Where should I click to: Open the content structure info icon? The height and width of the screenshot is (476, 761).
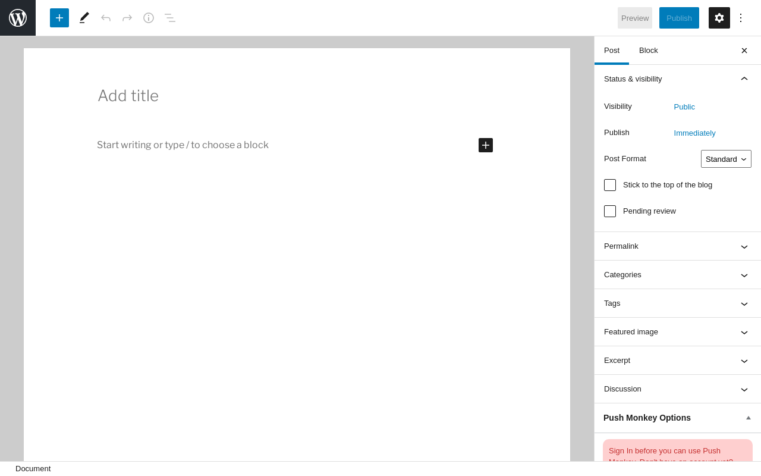149,18
